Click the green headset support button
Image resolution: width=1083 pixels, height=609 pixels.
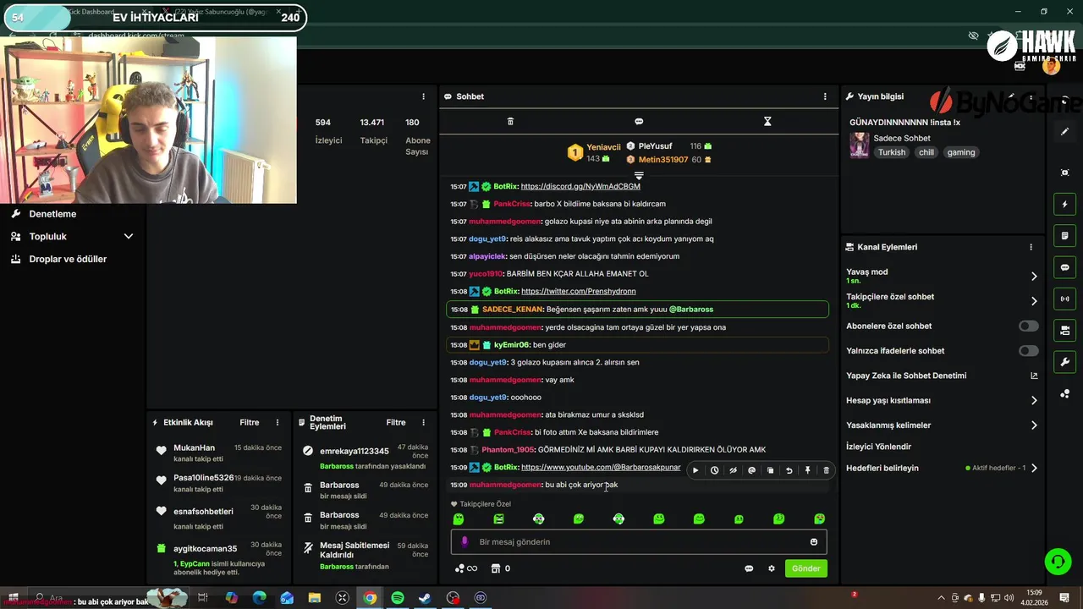(x=1057, y=561)
